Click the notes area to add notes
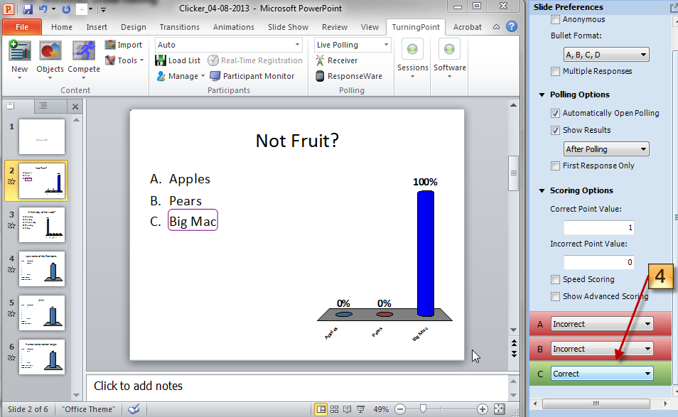Image resolution: width=678 pixels, height=417 pixels. pyautogui.click(x=298, y=386)
